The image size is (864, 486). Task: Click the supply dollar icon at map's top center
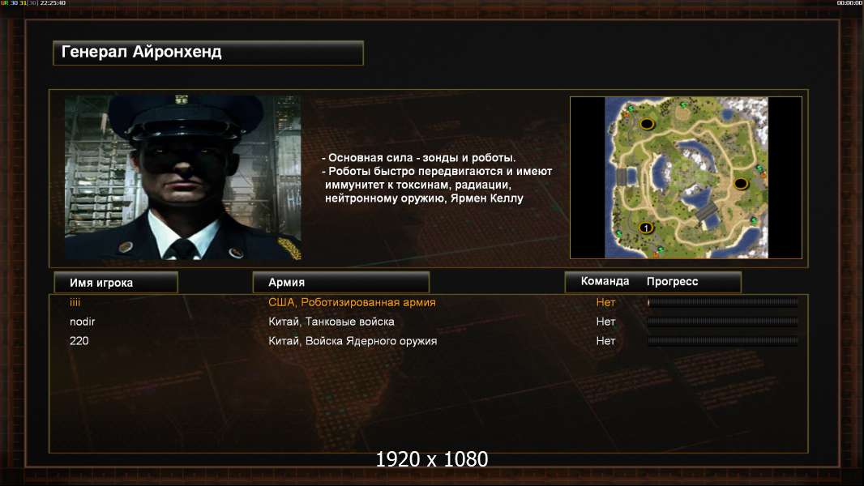point(683,104)
